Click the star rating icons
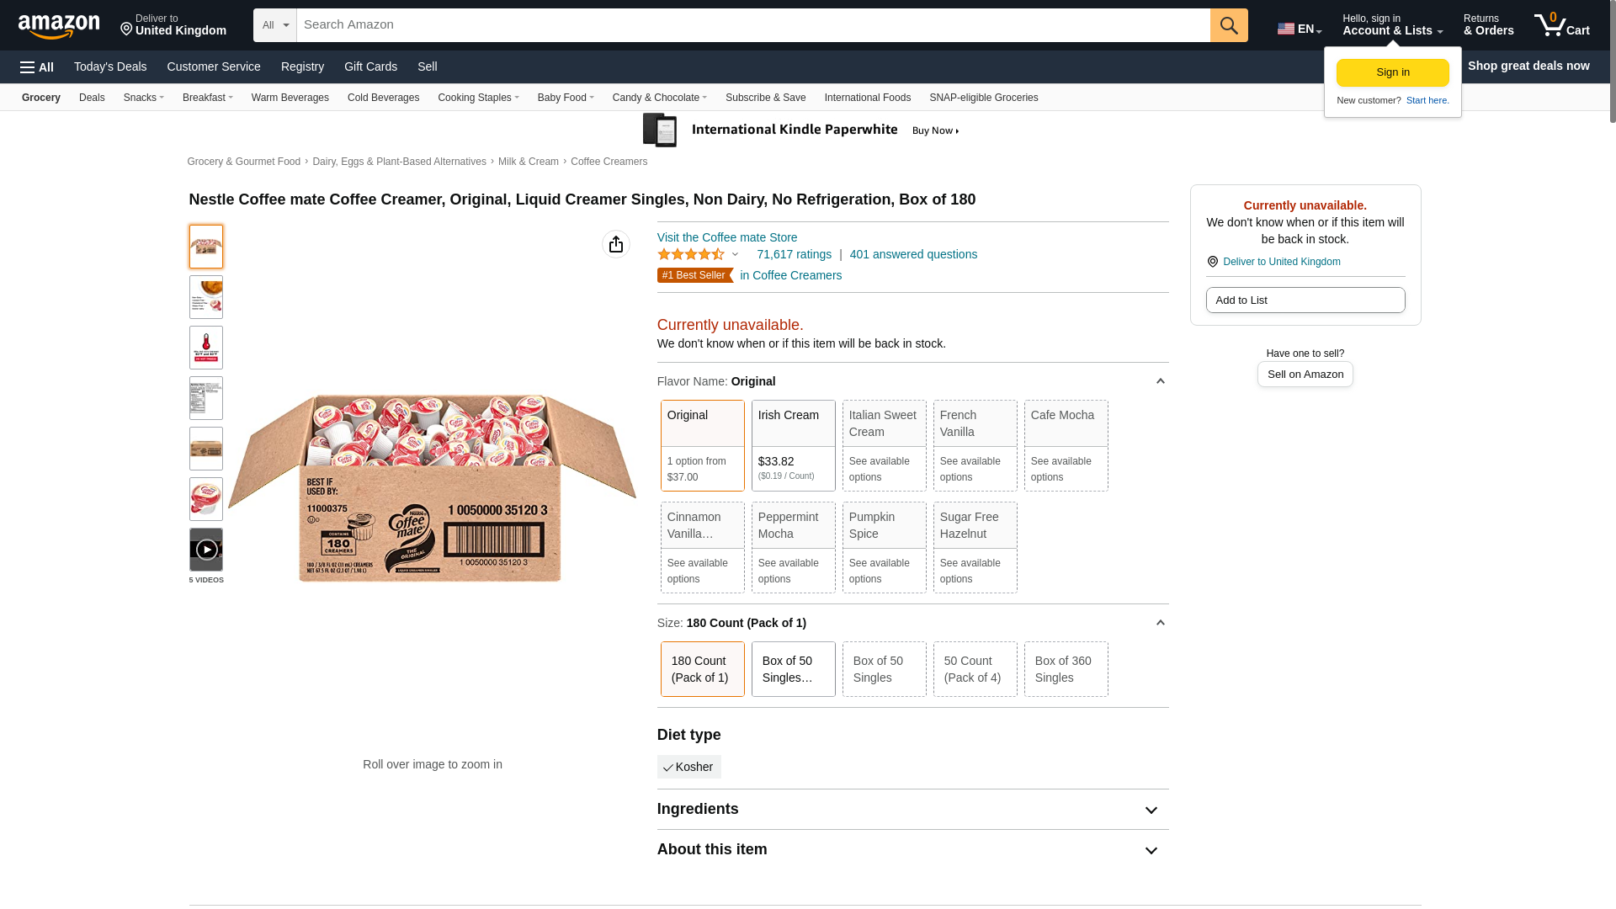 691,254
